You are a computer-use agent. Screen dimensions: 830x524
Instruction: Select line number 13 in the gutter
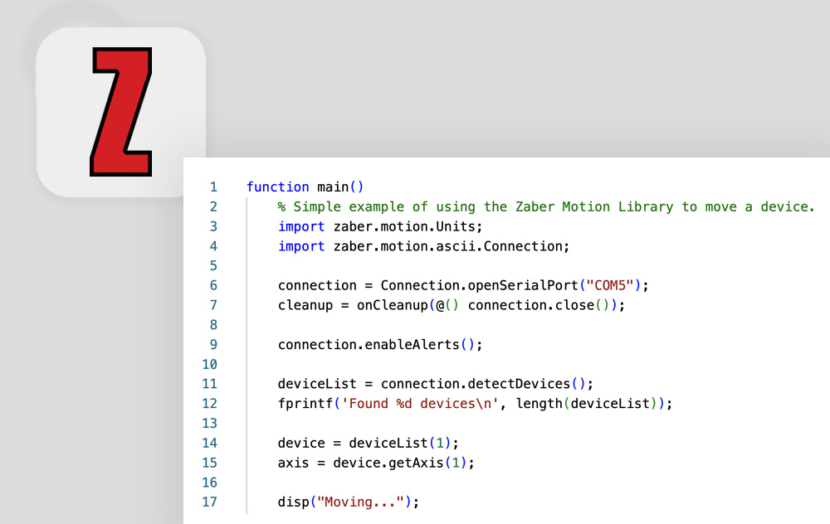click(210, 423)
